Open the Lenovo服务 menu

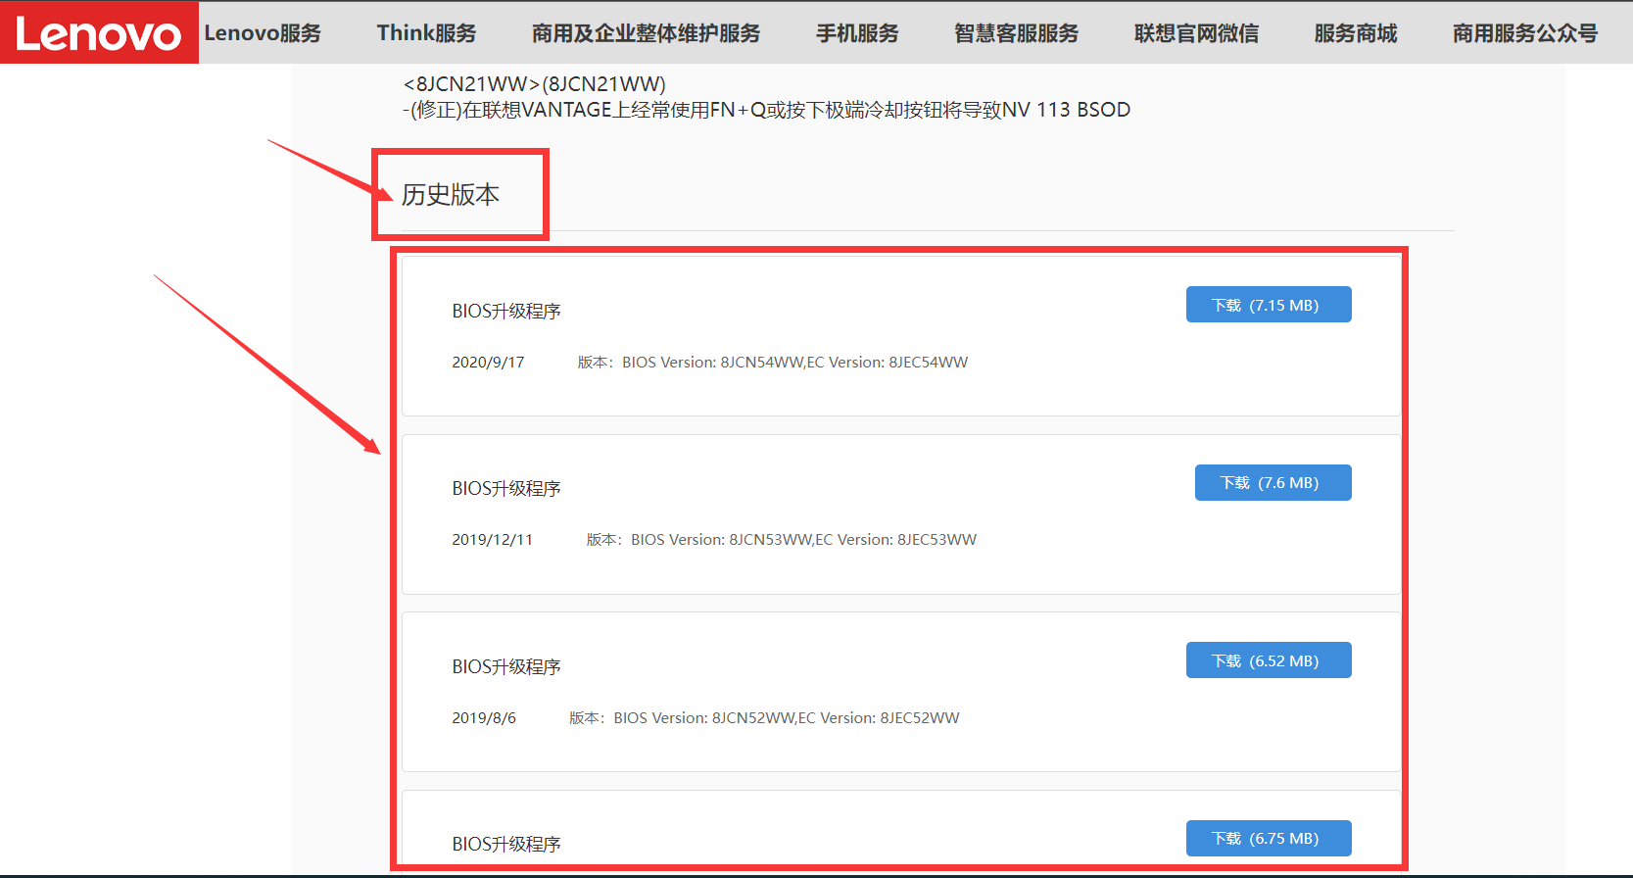(263, 33)
